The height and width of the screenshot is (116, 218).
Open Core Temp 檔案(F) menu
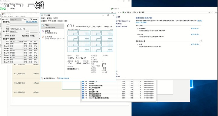[4, 16]
